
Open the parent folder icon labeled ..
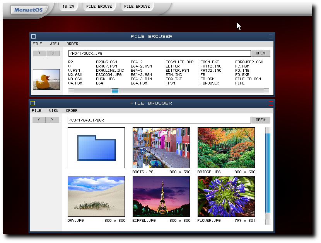click(96, 148)
